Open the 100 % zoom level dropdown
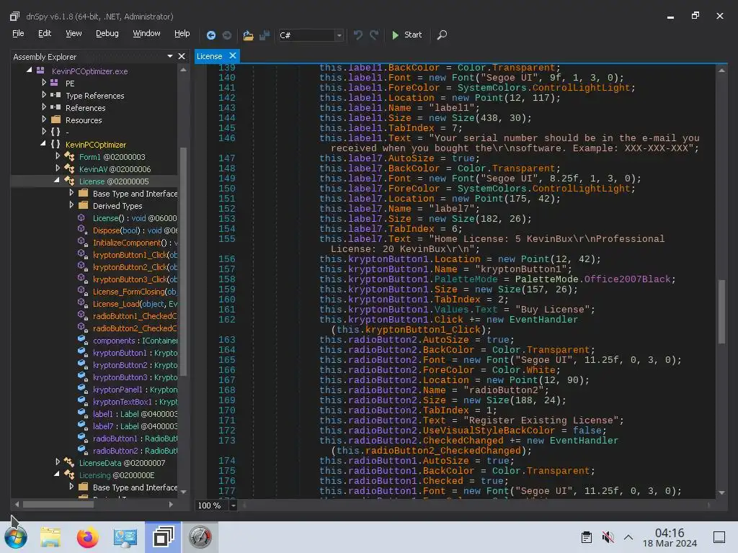The width and height of the screenshot is (738, 553). [233, 505]
